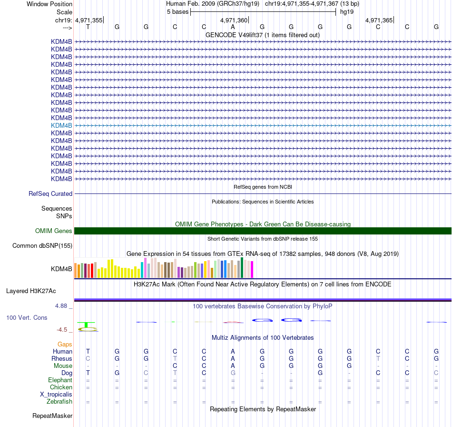This screenshot has width=452, height=427.
Task: Click the 4,971,365 coordinate marker
Action: [x=379, y=20]
